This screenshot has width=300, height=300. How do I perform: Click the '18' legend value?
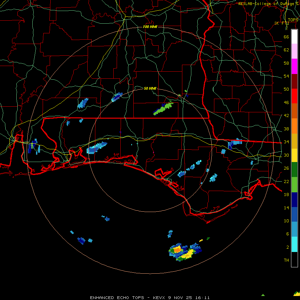(x=286, y=195)
